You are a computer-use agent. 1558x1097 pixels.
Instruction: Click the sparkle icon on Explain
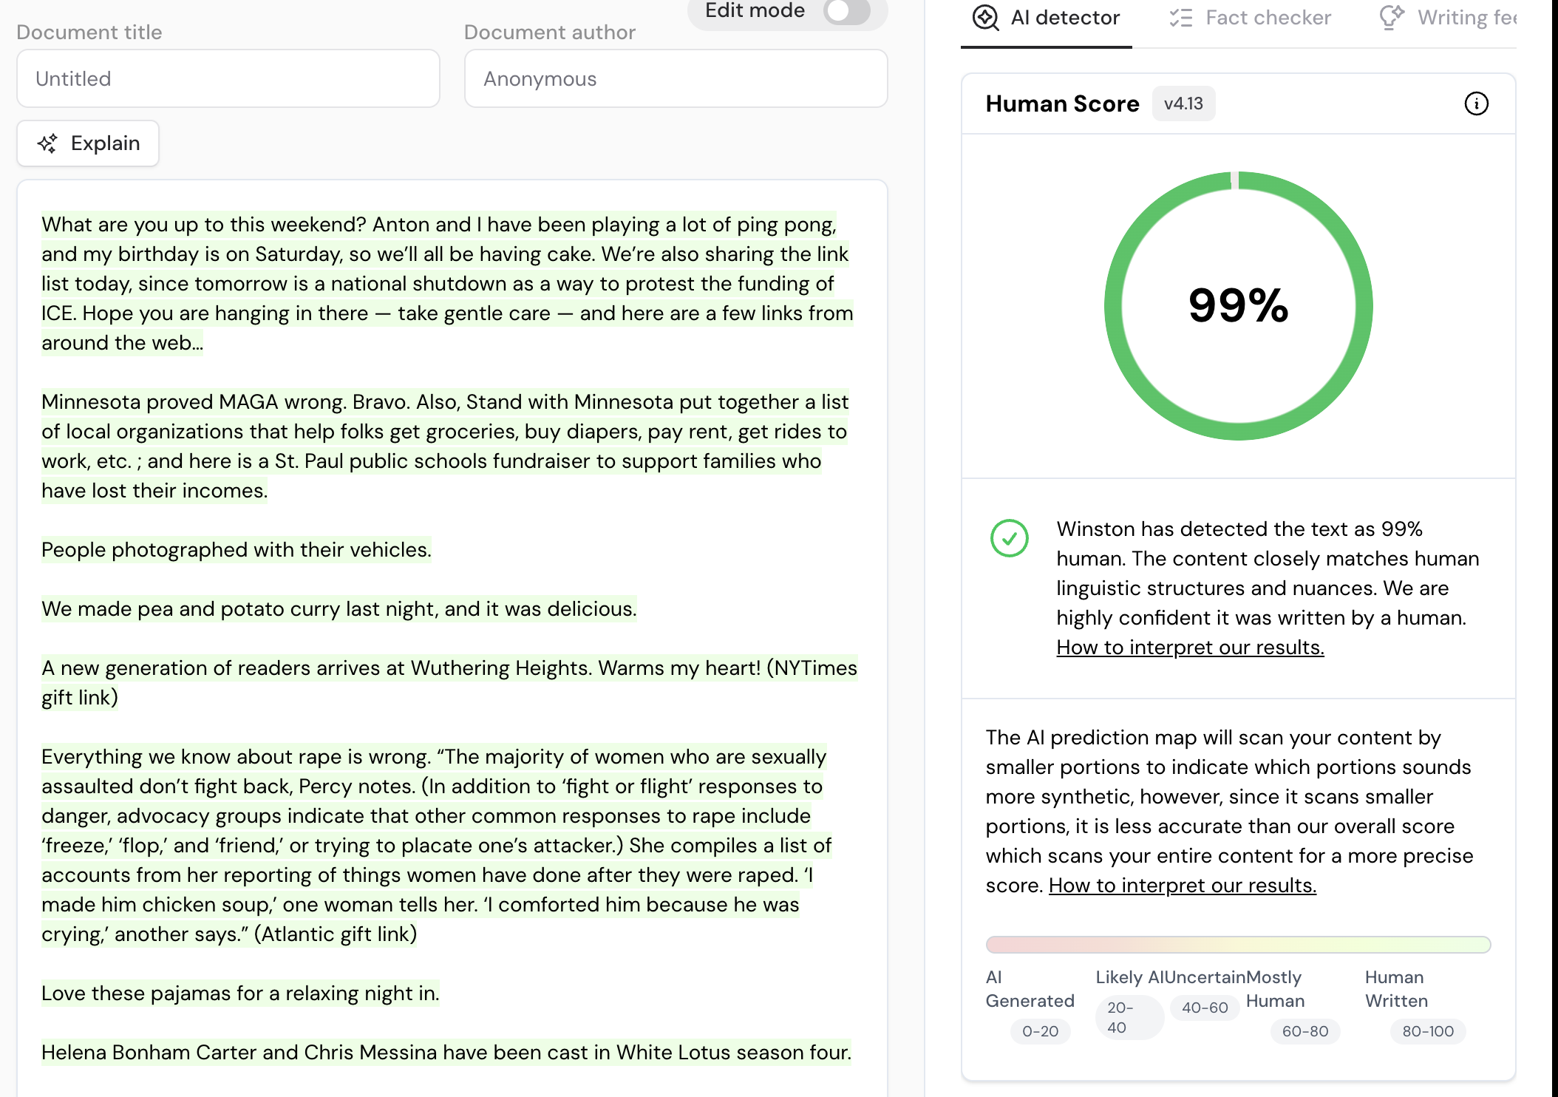point(48,143)
